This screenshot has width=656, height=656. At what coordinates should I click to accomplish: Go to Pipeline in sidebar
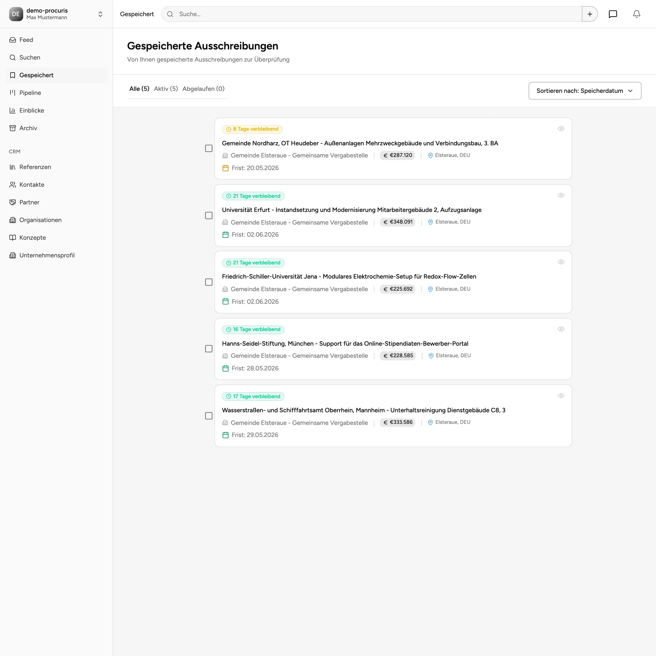pyautogui.click(x=56, y=93)
